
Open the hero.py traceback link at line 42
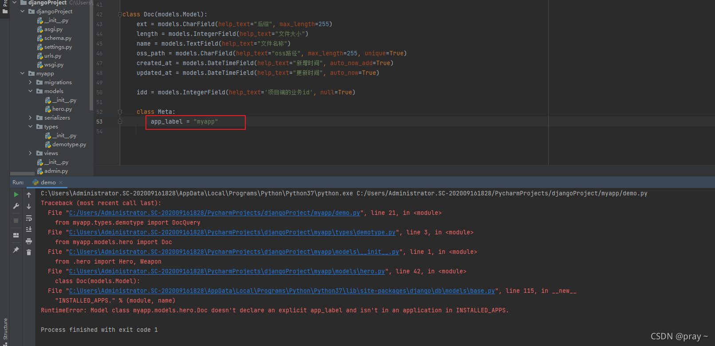coord(227,272)
